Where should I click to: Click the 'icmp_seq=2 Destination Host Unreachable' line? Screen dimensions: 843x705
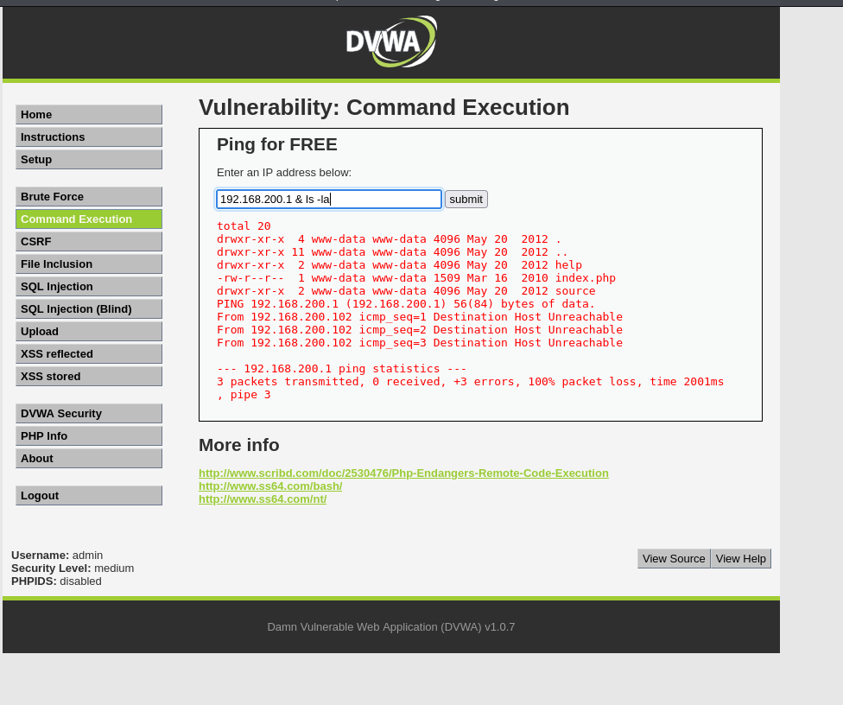click(420, 330)
